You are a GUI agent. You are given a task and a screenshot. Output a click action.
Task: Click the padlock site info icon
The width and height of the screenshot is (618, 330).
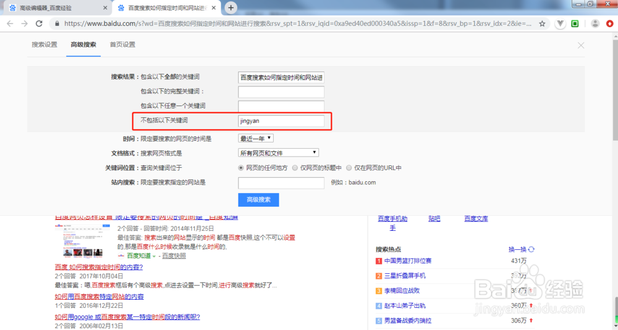click(x=57, y=23)
